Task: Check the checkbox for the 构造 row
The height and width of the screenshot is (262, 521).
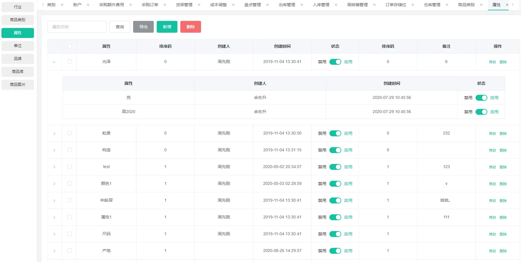Action: pos(69,150)
